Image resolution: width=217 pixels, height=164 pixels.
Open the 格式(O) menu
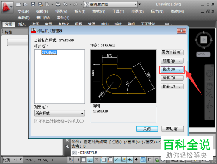point(99,12)
